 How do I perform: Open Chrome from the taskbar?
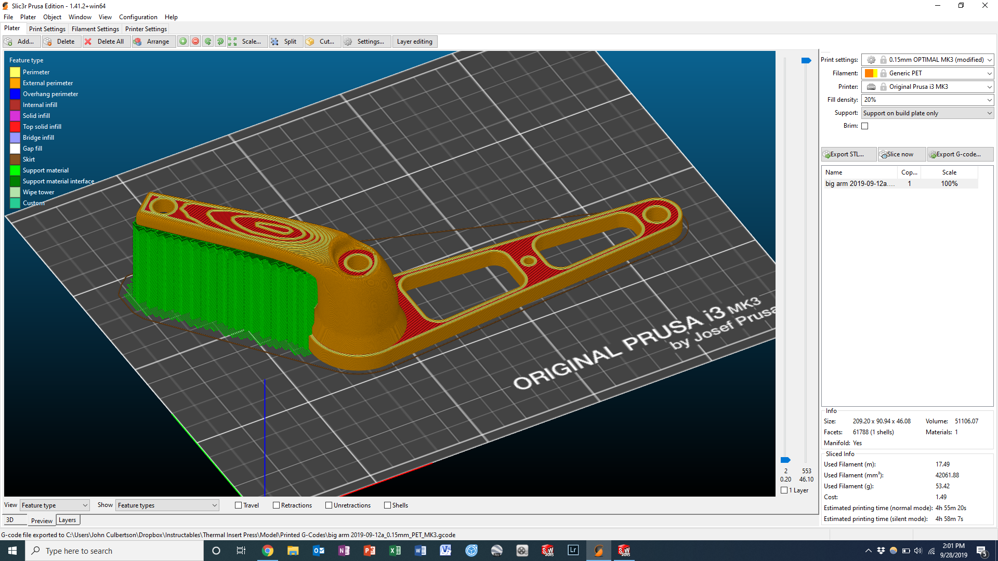[x=268, y=551]
